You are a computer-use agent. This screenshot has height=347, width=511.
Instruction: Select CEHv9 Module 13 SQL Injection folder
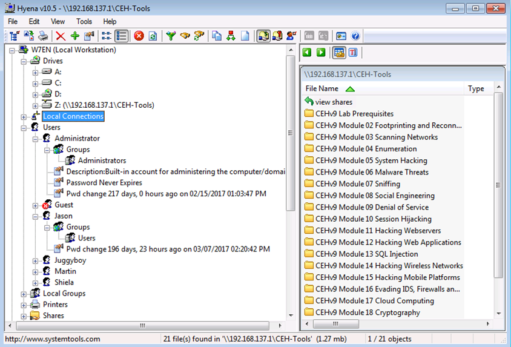point(367,254)
